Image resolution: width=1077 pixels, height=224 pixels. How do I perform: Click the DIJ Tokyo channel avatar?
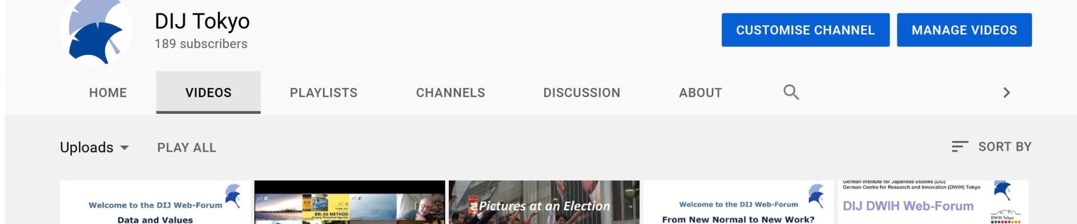(x=96, y=32)
